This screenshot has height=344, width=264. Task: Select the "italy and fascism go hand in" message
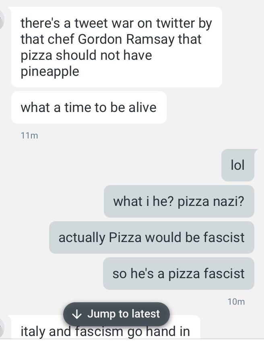pyautogui.click(x=104, y=328)
